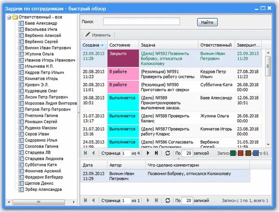This screenshot has height=212, width=279.
Task: Select Петров Петр Петрович in the tree
Action: click(48, 109)
